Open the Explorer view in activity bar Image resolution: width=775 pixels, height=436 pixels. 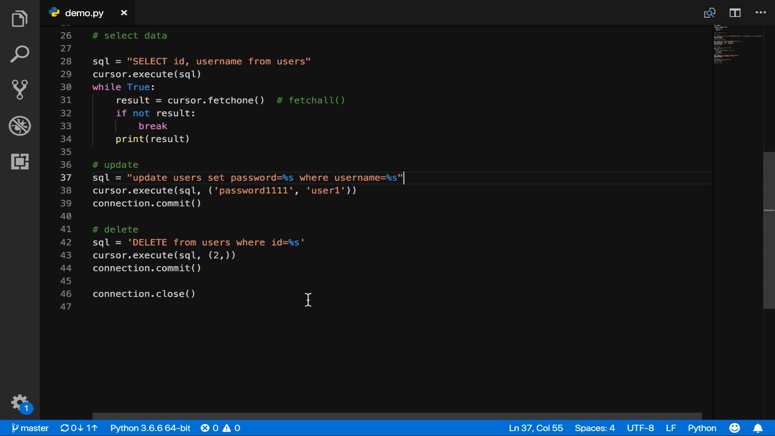point(19,19)
